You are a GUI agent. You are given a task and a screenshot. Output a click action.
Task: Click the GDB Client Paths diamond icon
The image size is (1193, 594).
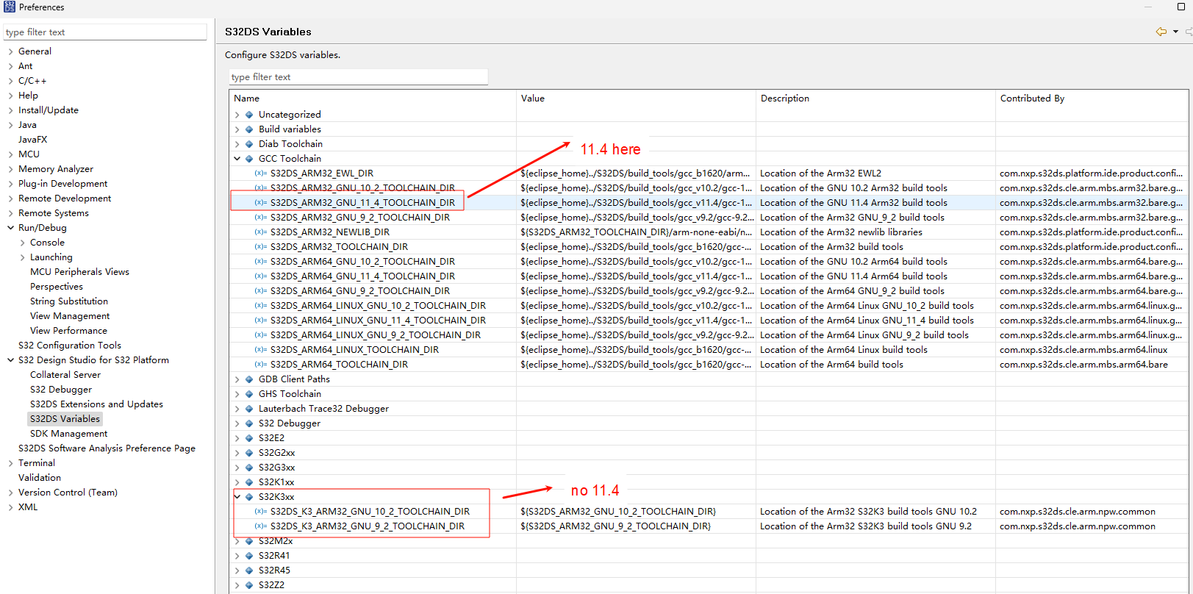click(249, 379)
